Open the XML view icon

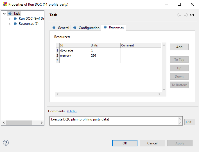pos(192,15)
